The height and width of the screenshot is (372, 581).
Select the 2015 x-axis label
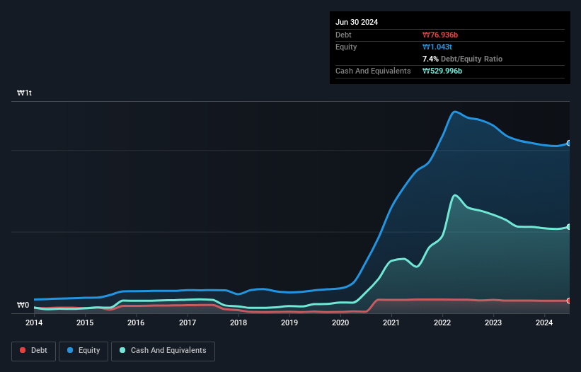pyautogui.click(x=85, y=322)
